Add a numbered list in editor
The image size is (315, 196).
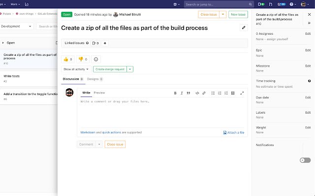click(220, 93)
